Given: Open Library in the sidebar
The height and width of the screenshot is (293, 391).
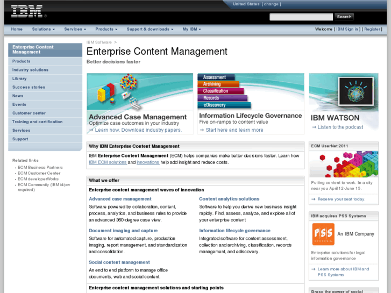Looking at the screenshot, I should point(45,78).
